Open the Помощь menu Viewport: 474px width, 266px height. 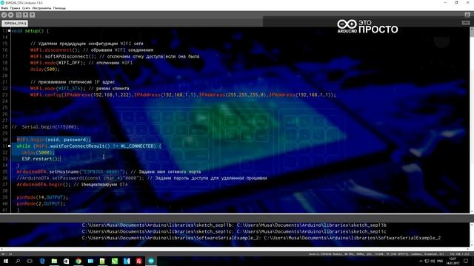[59, 8]
